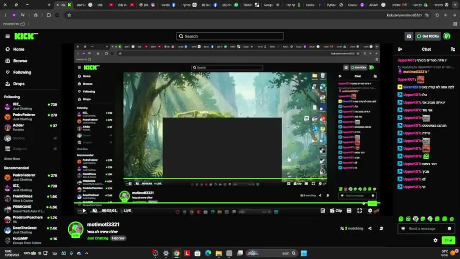Viewport: 460px width, 259px height.
Task: Open taskbar weather widget
Action: pyautogui.click(x=448, y=253)
